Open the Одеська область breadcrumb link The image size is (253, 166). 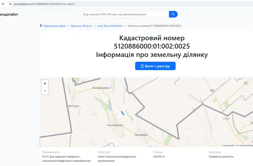pyautogui.click(x=81, y=26)
